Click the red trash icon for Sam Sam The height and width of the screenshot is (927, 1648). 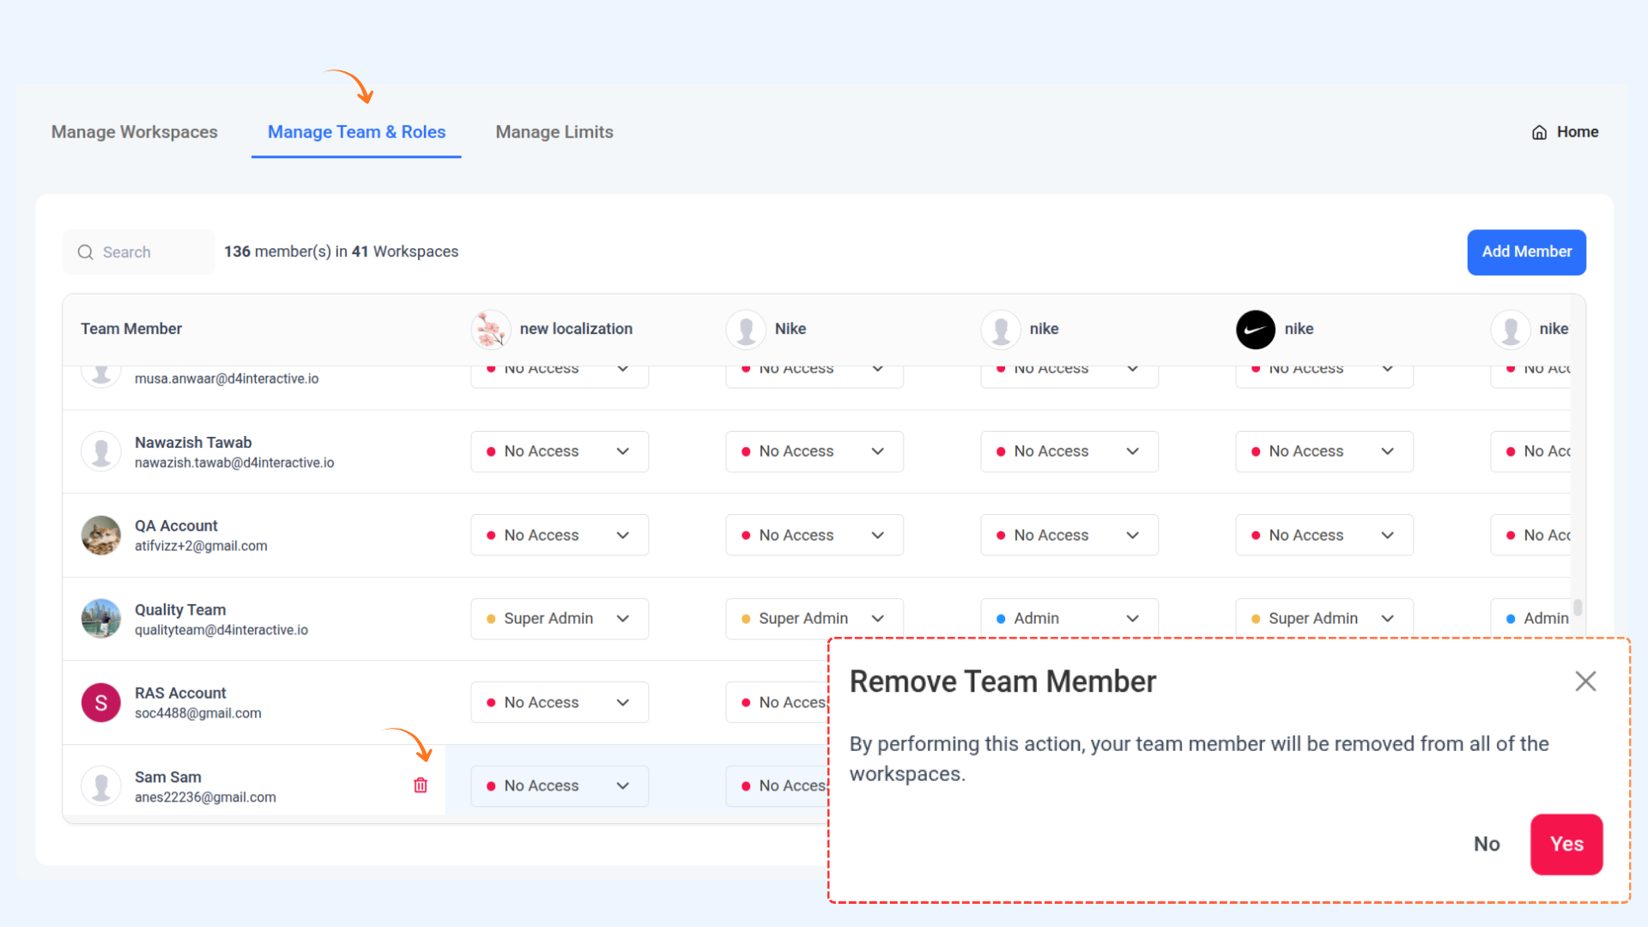[x=421, y=785]
